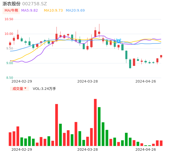Image resolution: width=173 pixels, height=153 pixels.
Task: Toggle the MA20:9.69 legend label
Action: coord(75,11)
